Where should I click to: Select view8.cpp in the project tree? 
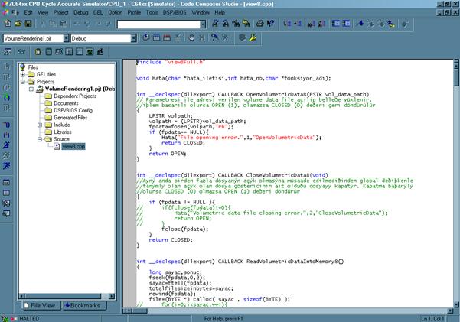pyautogui.click(x=73, y=146)
